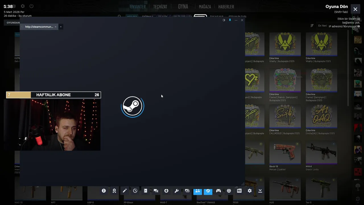Screen dimensions: 364x205
Task: Toggle the pin on the browser window
Action: (x=230, y=20)
